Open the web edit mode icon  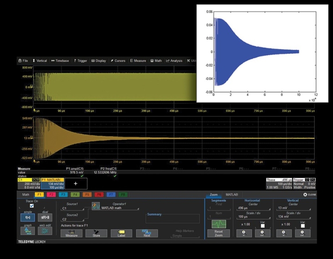click(x=44, y=230)
